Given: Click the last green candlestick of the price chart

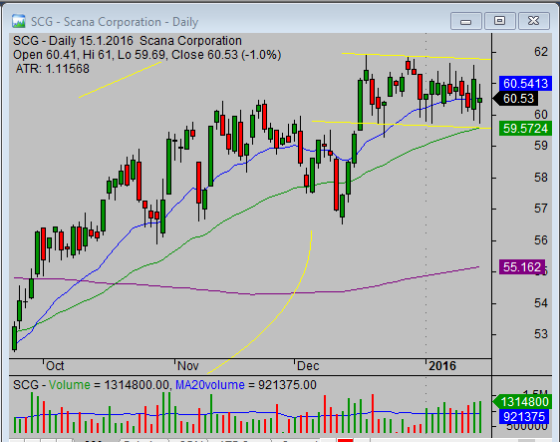Looking at the screenshot, I should (x=479, y=101).
